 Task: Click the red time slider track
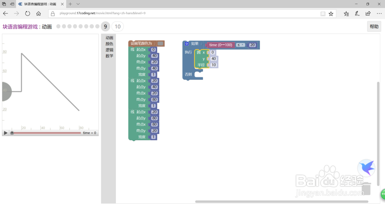pyautogui.click(x=47, y=133)
